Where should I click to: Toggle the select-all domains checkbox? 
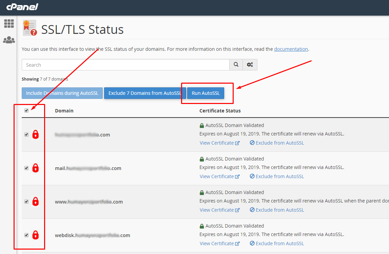(x=26, y=110)
